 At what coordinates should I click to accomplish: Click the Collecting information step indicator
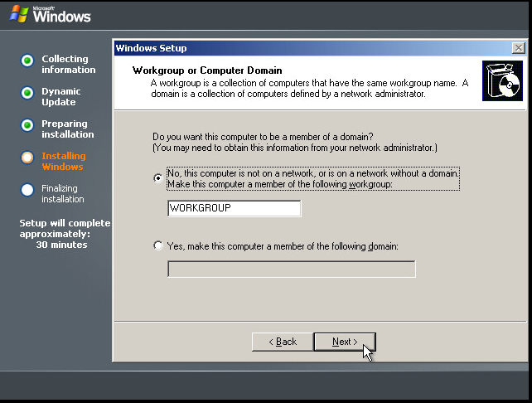(27, 61)
